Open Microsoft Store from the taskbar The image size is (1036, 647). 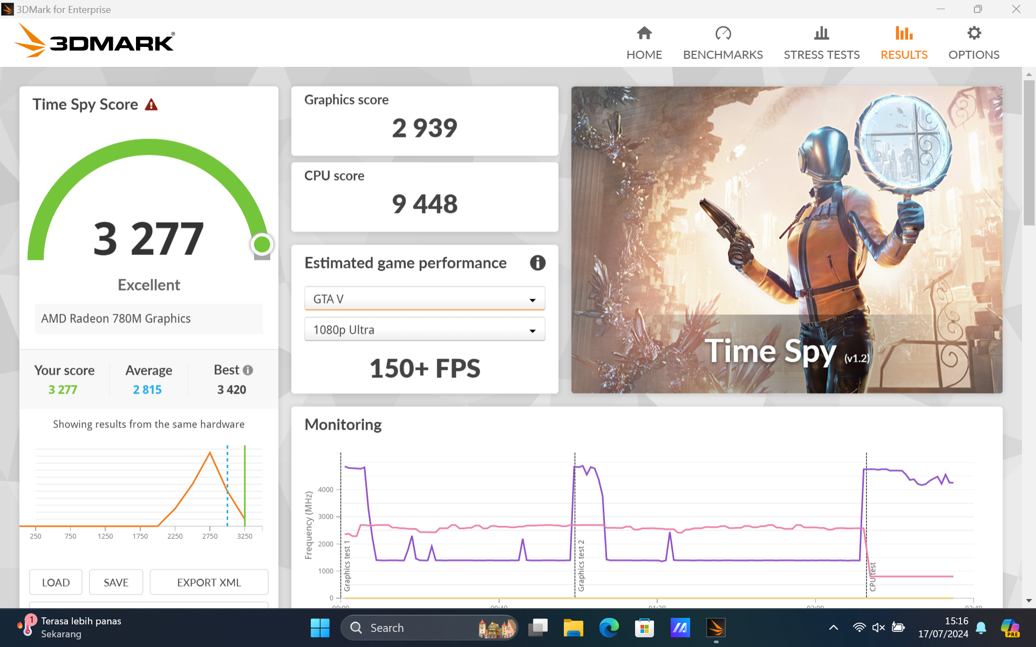[644, 628]
